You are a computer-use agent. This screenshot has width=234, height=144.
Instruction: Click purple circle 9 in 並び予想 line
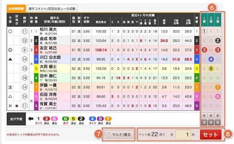(x=100, y=119)
